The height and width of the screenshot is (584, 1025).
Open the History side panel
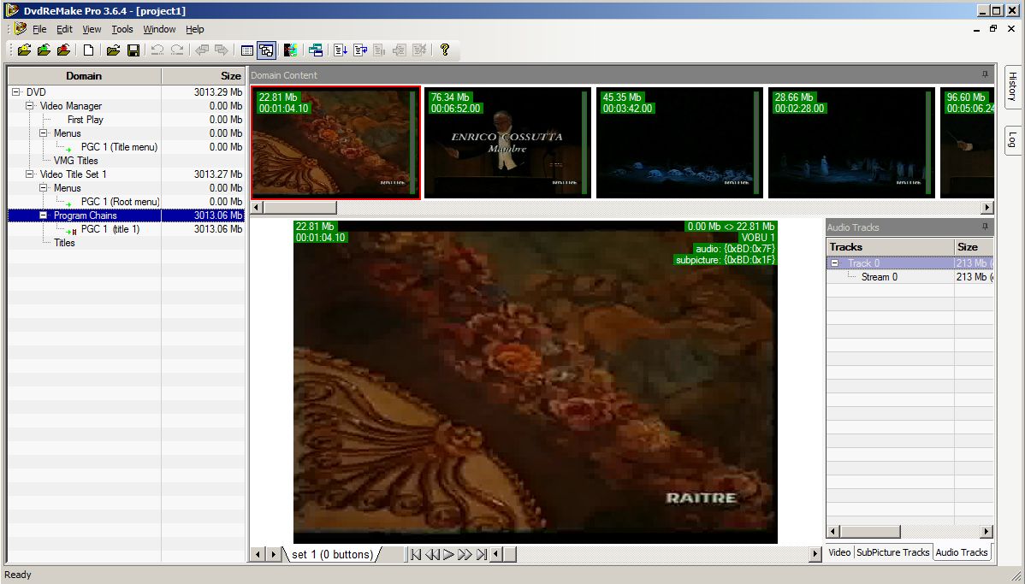pyautogui.click(x=1012, y=87)
